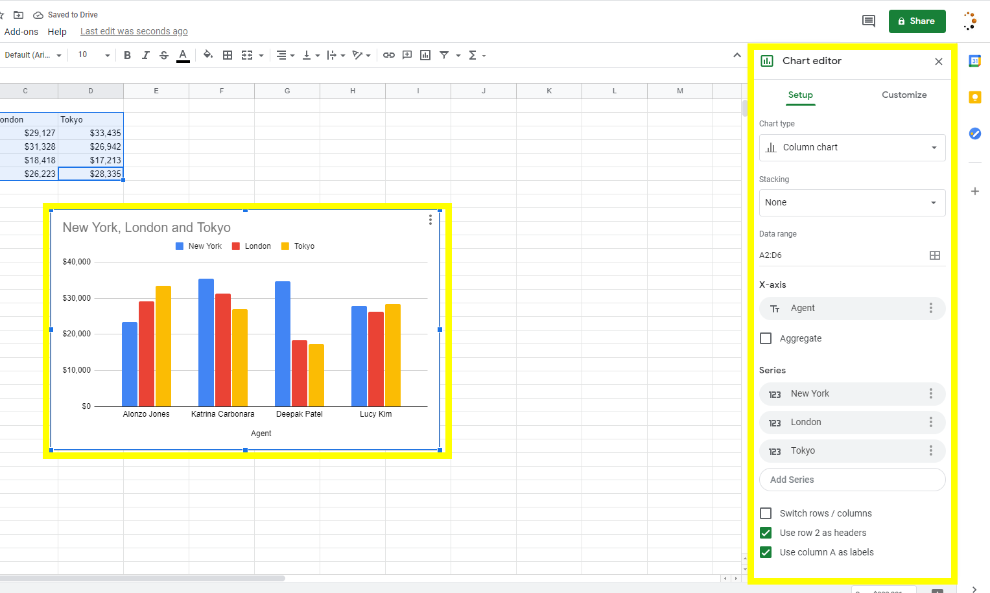Click the Insert link icon
The height and width of the screenshot is (593, 990).
[389, 55]
